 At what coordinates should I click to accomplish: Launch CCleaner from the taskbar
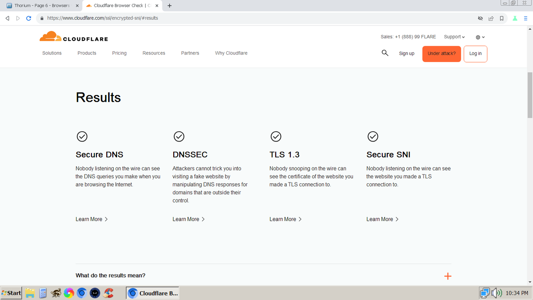[109, 293]
